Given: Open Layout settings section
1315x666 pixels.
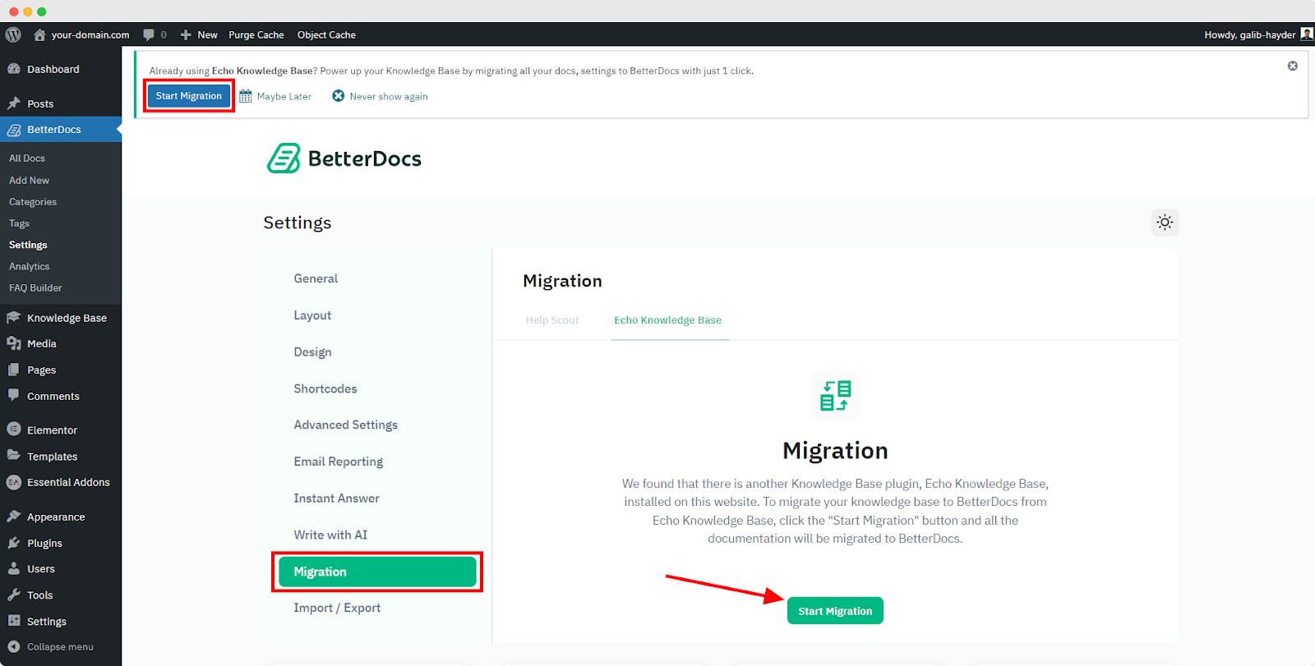Looking at the screenshot, I should click(x=312, y=315).
